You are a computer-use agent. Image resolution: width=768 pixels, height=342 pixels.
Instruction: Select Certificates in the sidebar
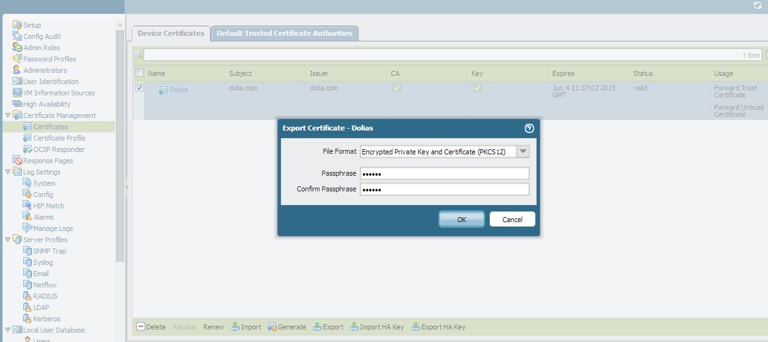click(x=51, y=127)
